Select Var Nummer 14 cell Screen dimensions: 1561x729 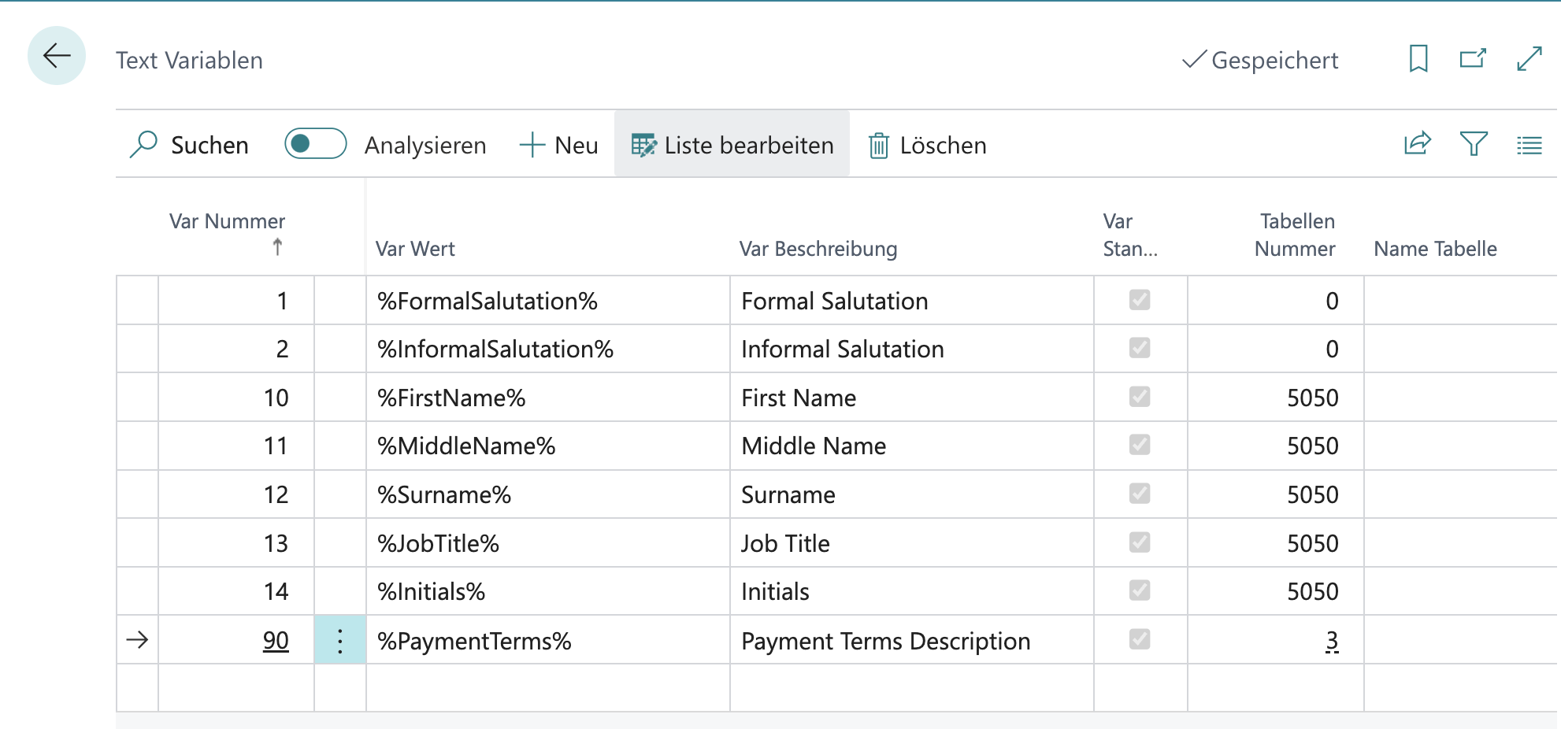pyautogui.click(x=236, y=591)
